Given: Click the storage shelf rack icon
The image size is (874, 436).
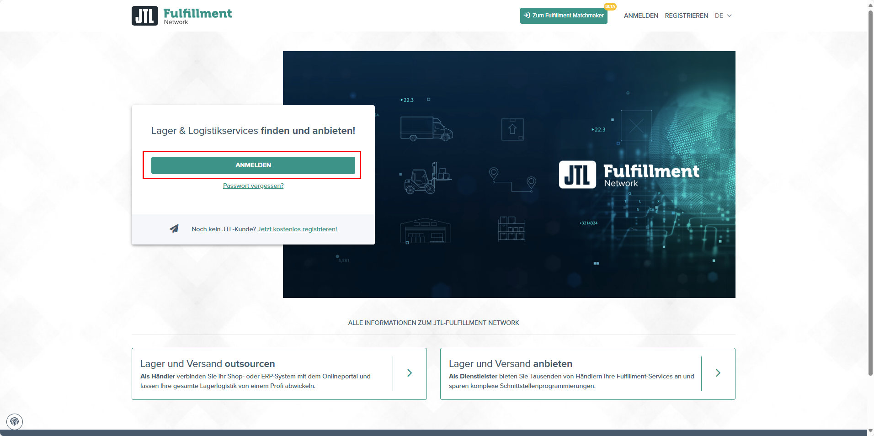Looking at the screenshot, I should [511, 229].
